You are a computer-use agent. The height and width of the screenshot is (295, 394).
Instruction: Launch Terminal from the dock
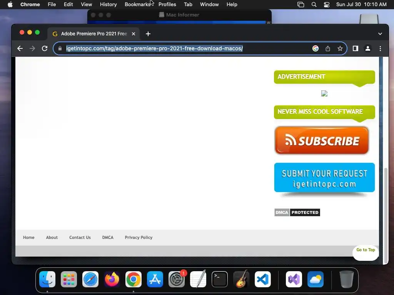pyautogui.click(x=220, y=279)
